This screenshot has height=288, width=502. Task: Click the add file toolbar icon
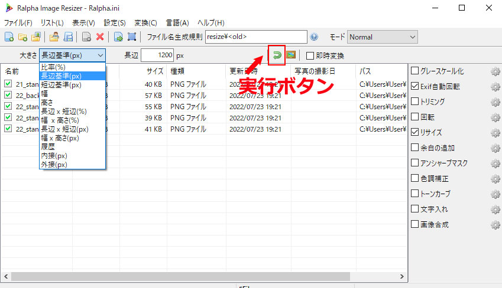pyautogui.click(x=9, y=37)
